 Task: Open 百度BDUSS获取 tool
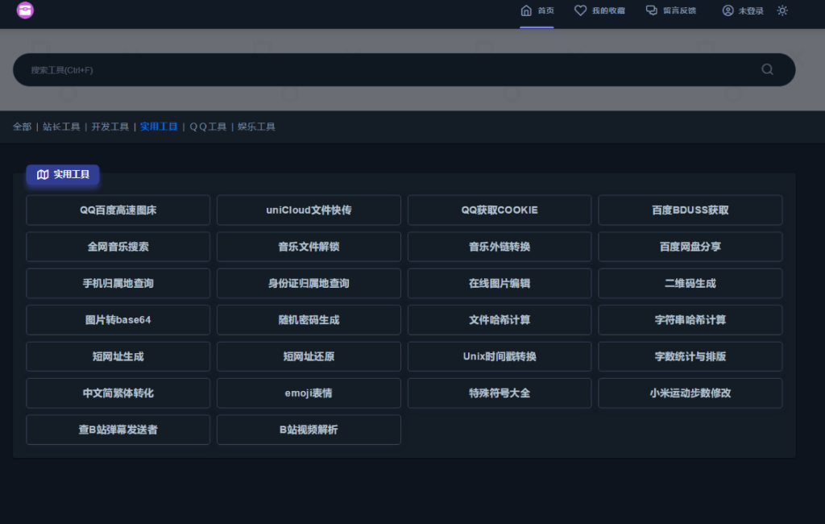click(x=690, y=210)
